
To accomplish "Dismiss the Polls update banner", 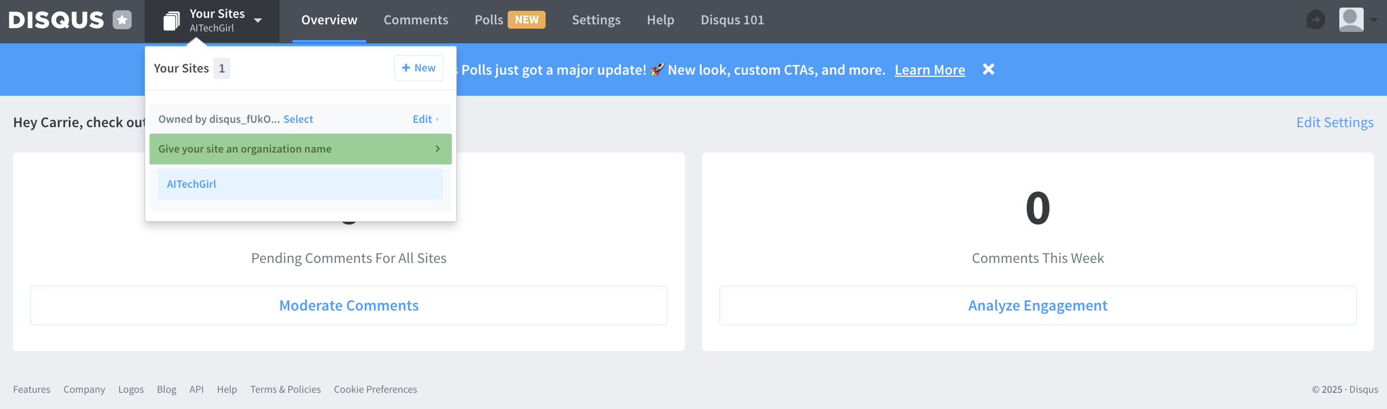I will point(989,69).
